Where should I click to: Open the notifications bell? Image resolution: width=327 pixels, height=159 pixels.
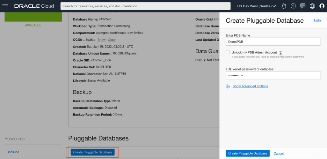pyautogui.click(x=284, y=6)
